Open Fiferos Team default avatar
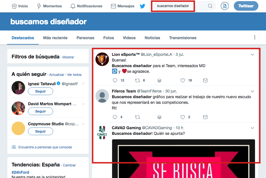Viewport: 266px width, 178px height. pos(102,96)
